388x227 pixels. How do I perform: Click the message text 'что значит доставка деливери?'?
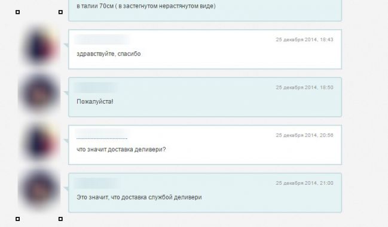(x=121, y=150)
